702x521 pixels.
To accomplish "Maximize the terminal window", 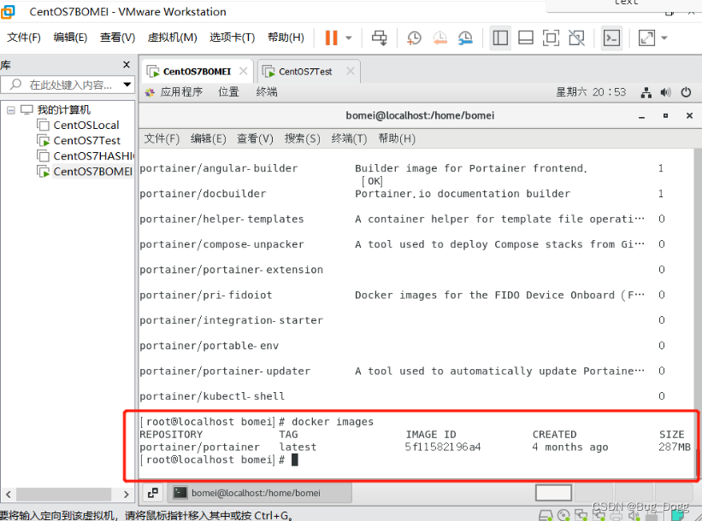I will (x=665, y=116).
